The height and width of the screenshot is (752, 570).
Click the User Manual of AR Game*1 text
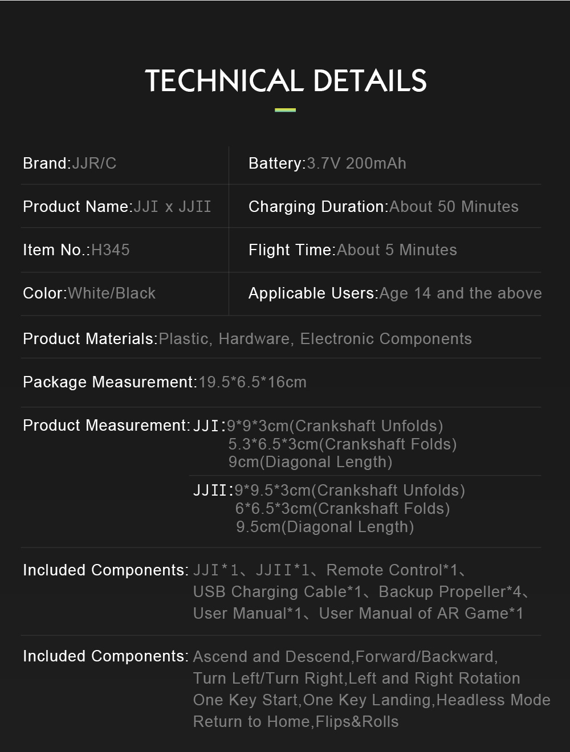point(421,614)
